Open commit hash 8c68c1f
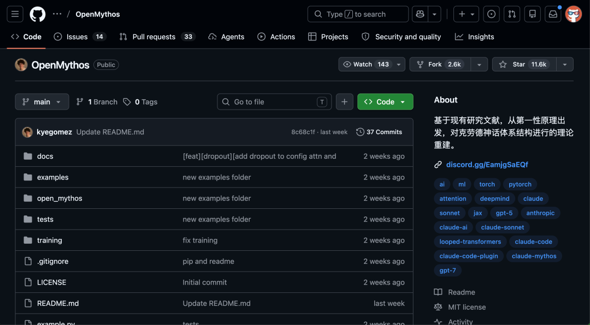 303,132
